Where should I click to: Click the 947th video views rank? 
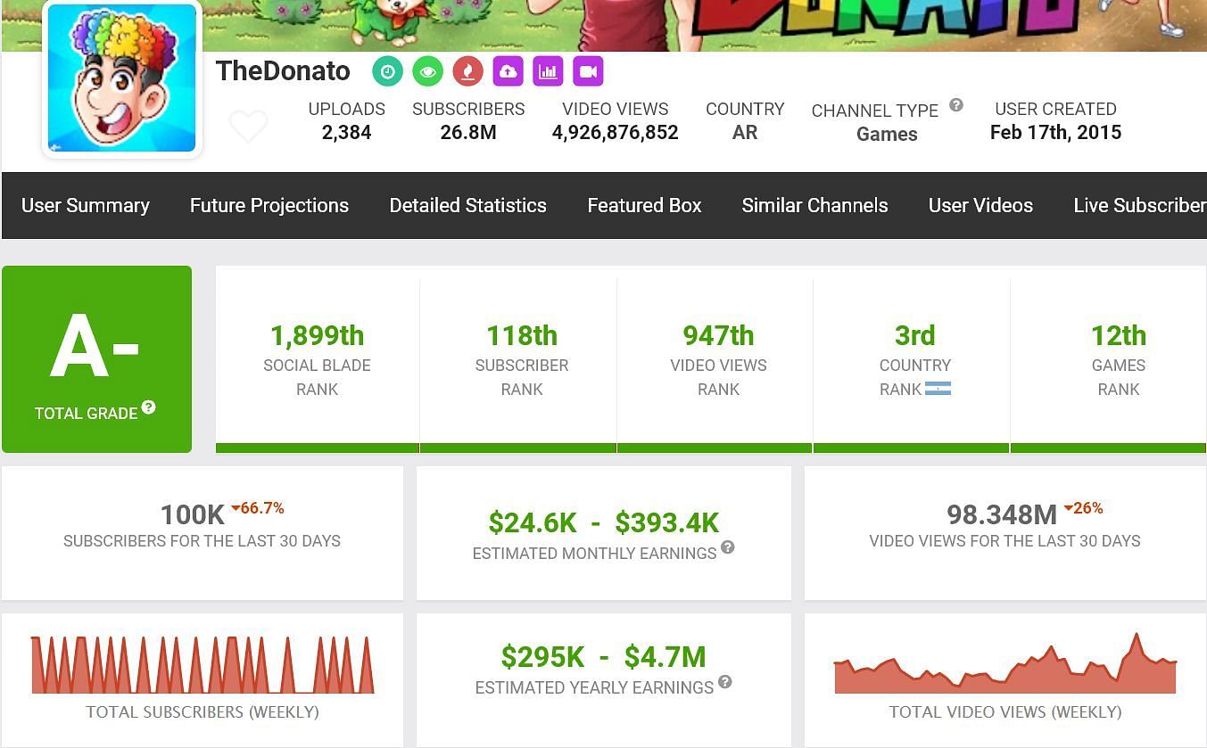(x=718, y=336)
